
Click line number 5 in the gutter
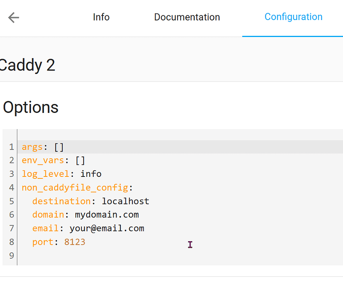[x=12, y=201]
